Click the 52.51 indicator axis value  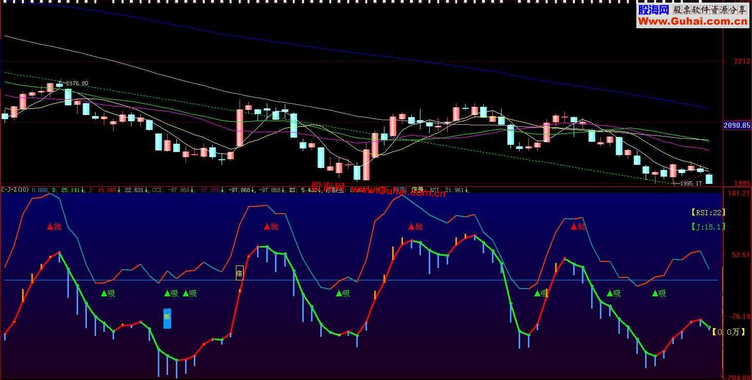point(741,255)
